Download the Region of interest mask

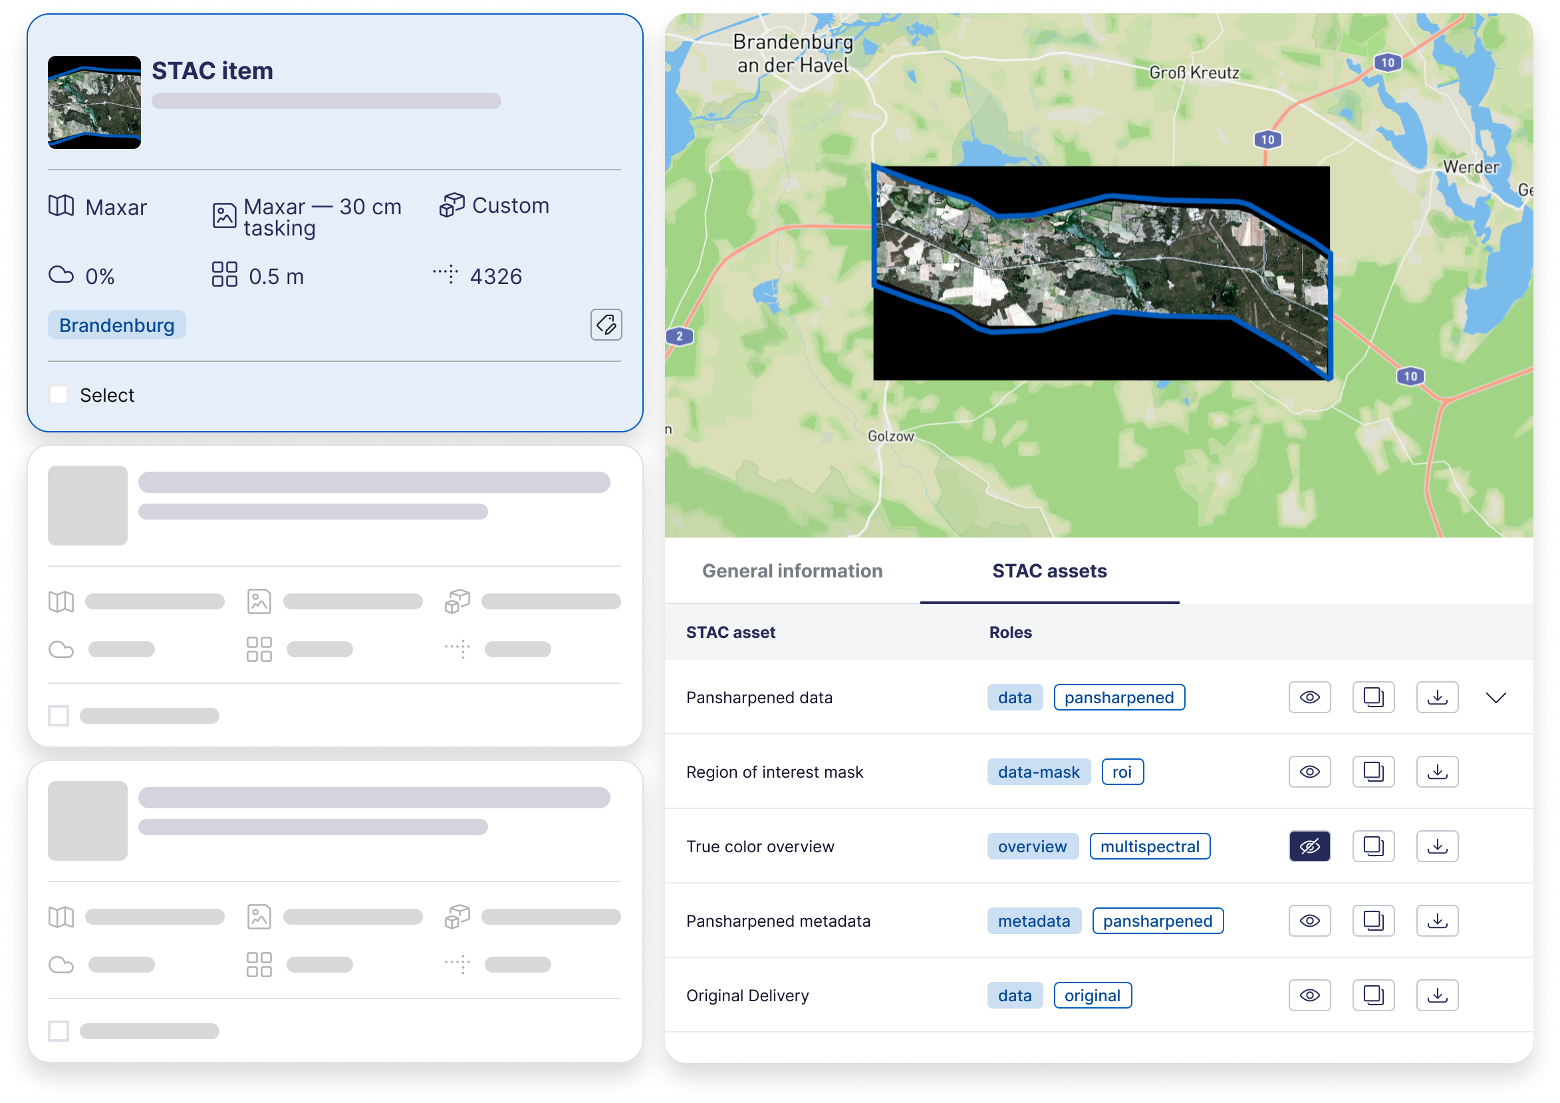[x=1436, y=772]
